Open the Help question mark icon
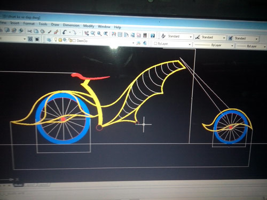Viewport: 267px width, 200px height. (153, 36)
